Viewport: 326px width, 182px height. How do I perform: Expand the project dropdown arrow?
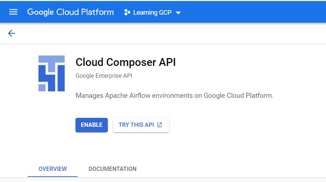click(x=178, y=13)
